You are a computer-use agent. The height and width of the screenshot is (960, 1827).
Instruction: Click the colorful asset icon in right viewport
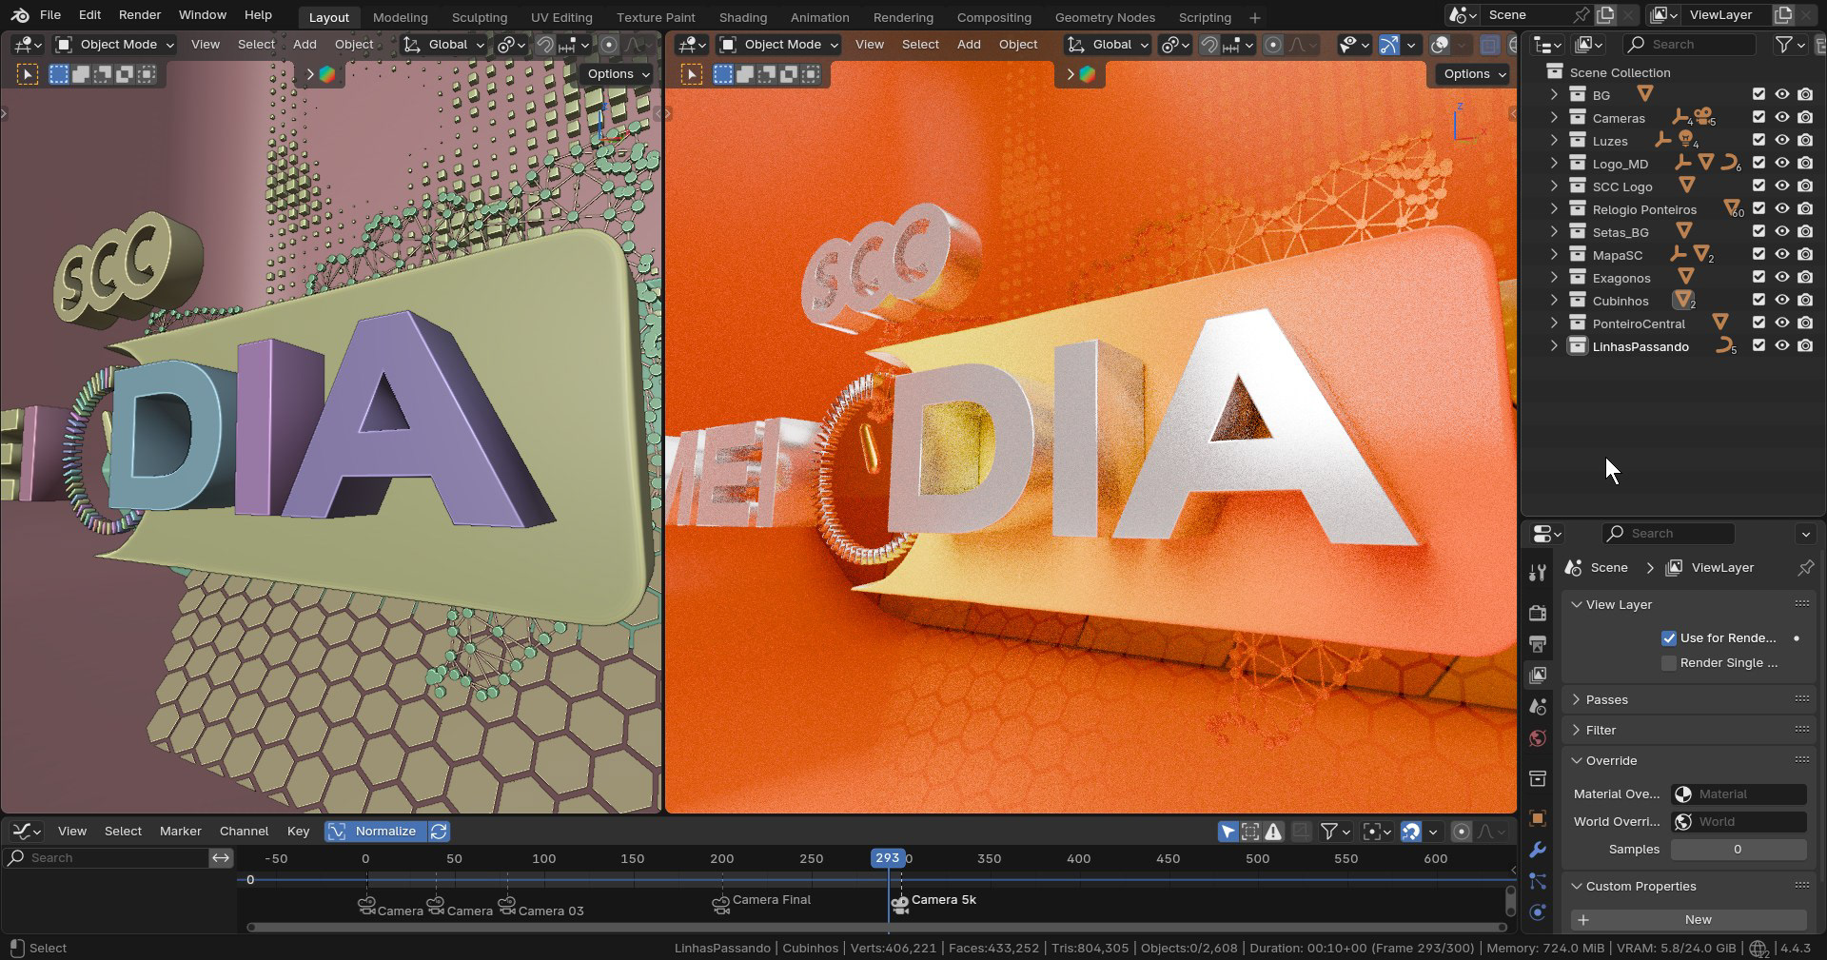[x=1088, y=74]
